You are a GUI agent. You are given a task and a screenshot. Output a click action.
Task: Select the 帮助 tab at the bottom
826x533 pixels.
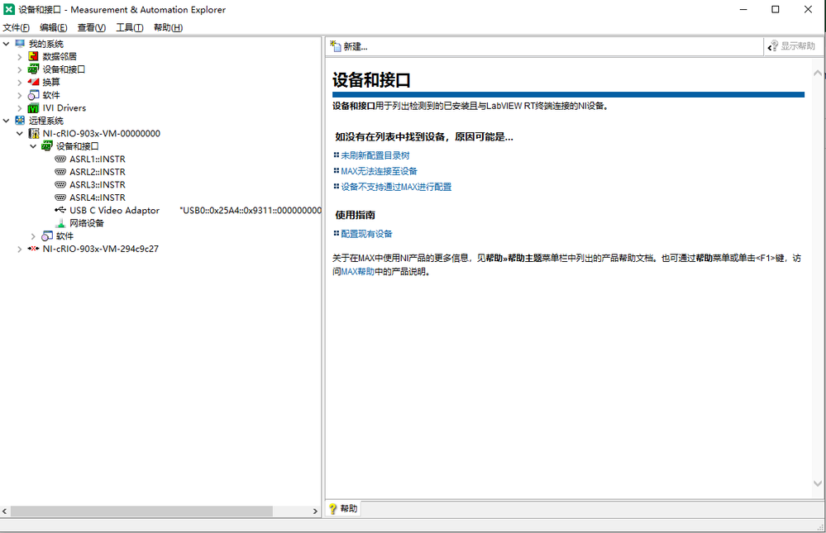pos(343,509)
